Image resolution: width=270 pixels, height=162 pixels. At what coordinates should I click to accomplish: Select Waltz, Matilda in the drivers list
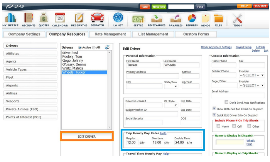73,68
